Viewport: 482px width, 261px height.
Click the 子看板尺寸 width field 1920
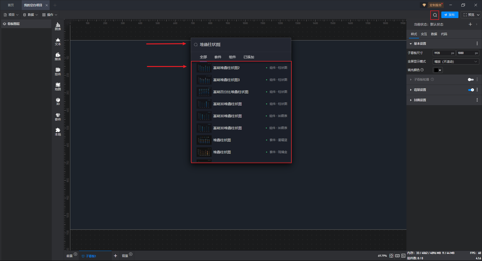coord(444,53)
